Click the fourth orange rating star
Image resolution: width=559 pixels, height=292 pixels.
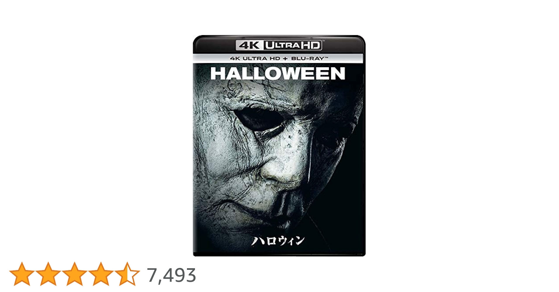click(x=101, y=274)
